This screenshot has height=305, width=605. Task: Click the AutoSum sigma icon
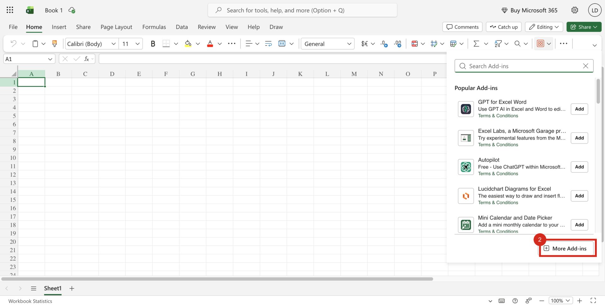pos(476,44)
